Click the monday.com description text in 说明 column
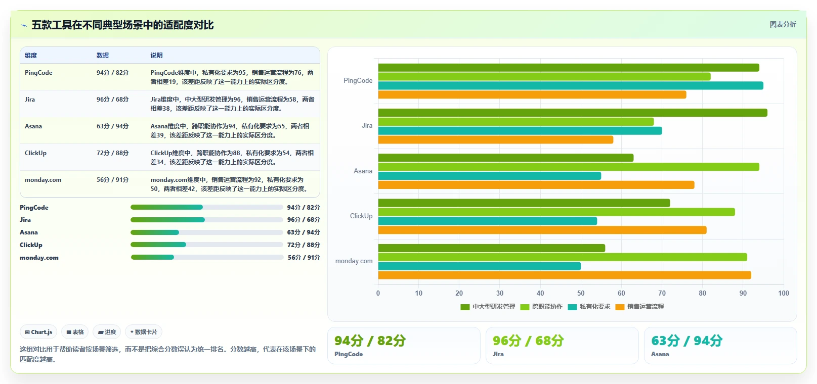This screenshot has height=384, width=817. tap(229, 184)
